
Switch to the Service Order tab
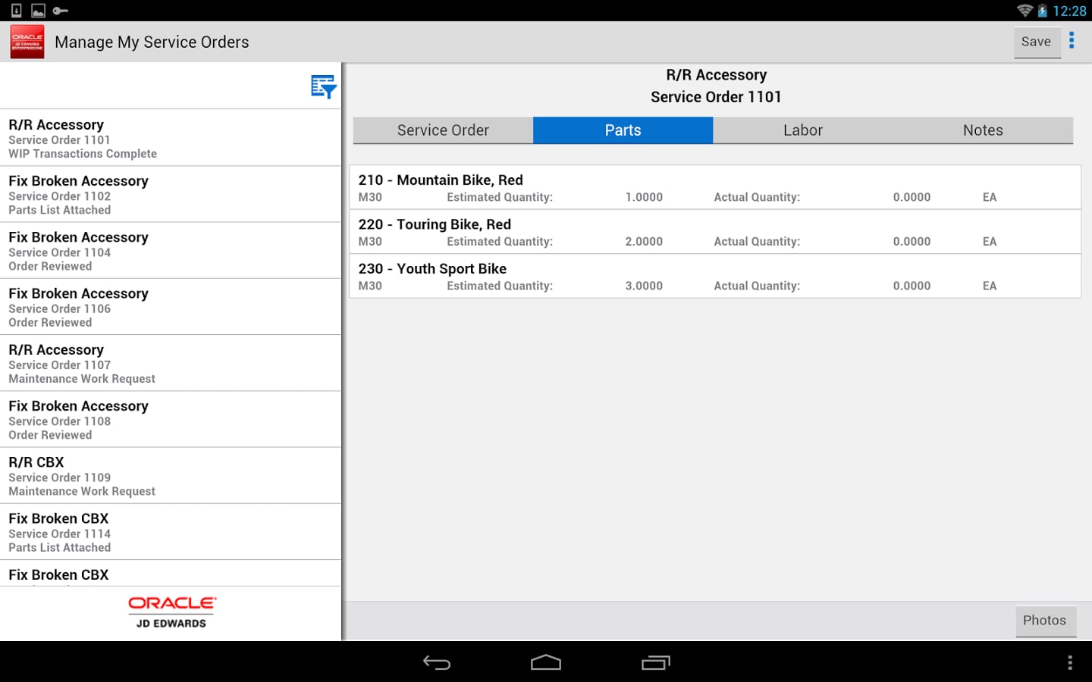[443, 130]
